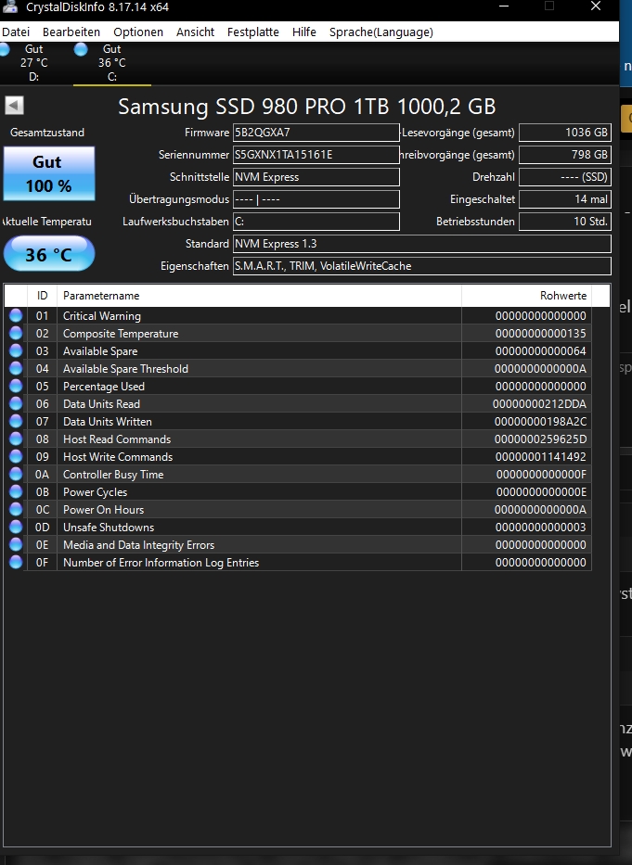The image size is (632, 865).
Task: Close the CrystalDiskInfo window
Action: coord(596,6)
